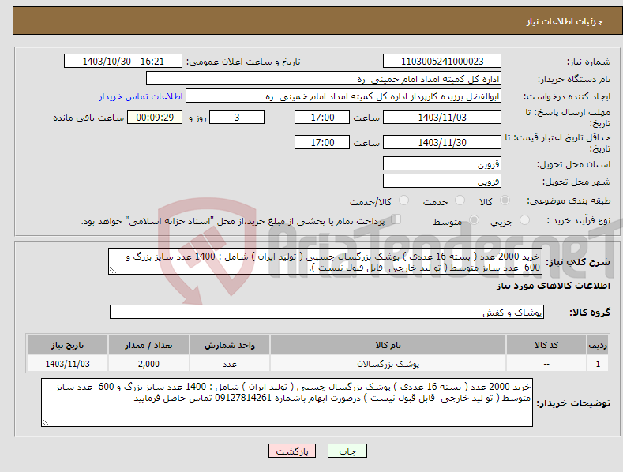Click the شماره نیاز field 1103005241000023
The image size is (623, 472).
(442, 62)
